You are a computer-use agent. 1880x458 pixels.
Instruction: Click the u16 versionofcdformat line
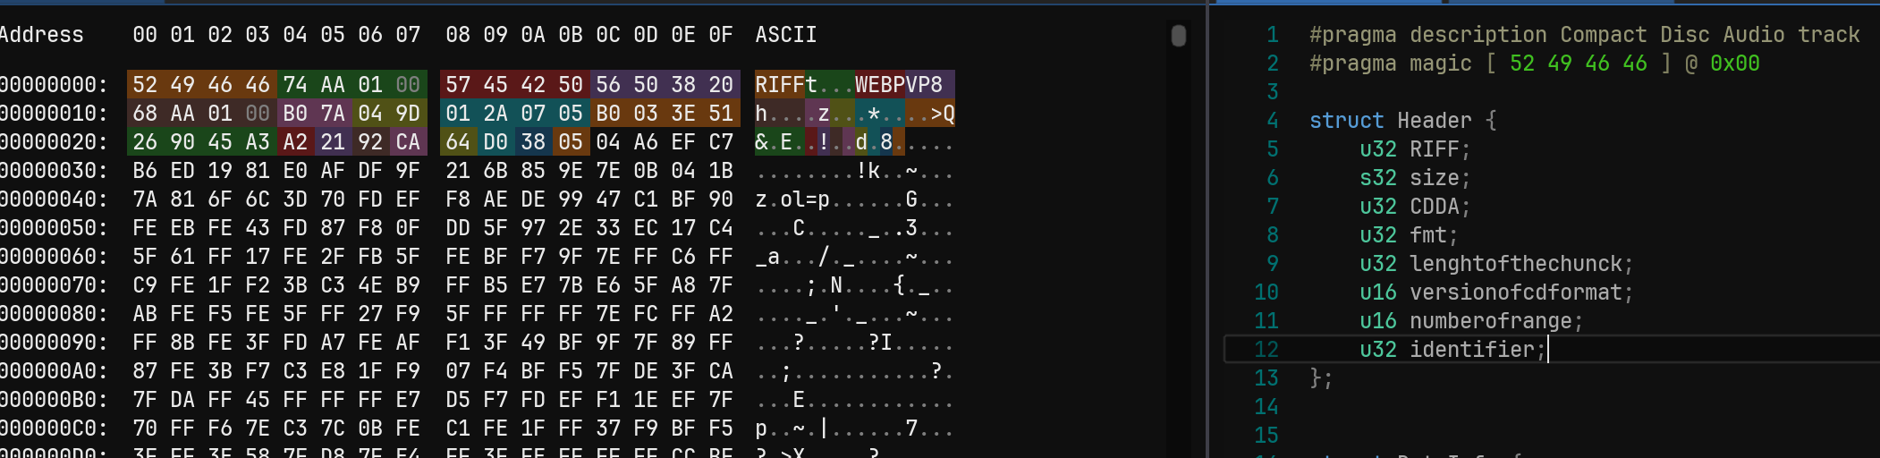tap(1496, 292)
